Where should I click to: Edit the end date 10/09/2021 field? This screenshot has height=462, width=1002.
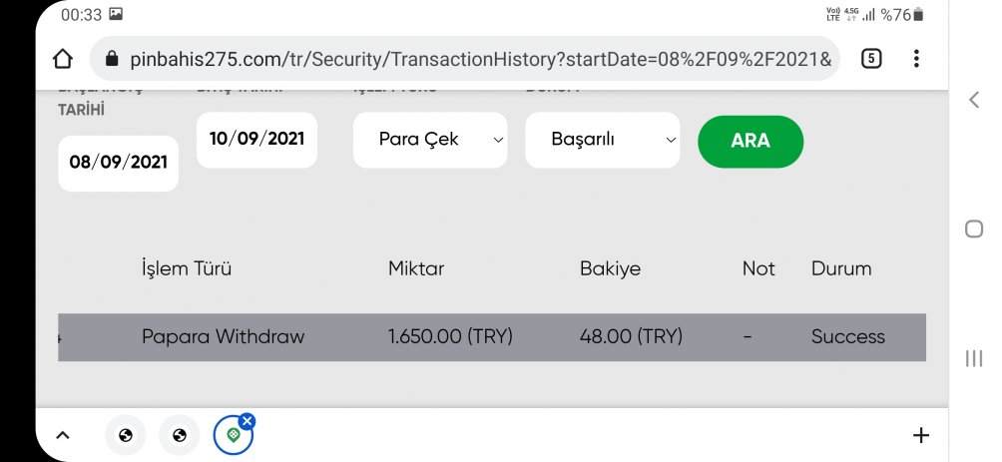(256, 140)
